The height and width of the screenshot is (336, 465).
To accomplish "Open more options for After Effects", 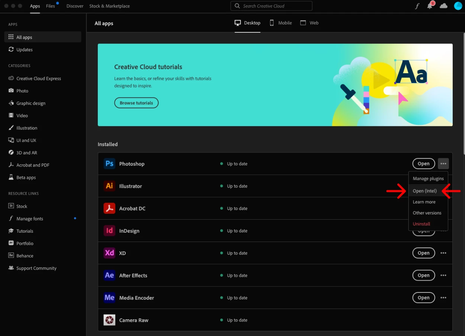I will [443, 275].
